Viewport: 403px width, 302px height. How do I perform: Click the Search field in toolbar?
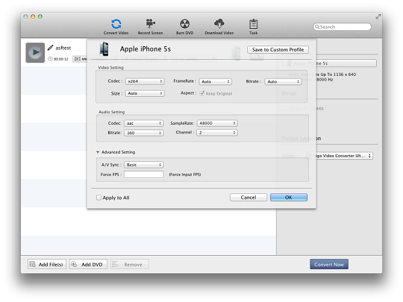(342, 27)
